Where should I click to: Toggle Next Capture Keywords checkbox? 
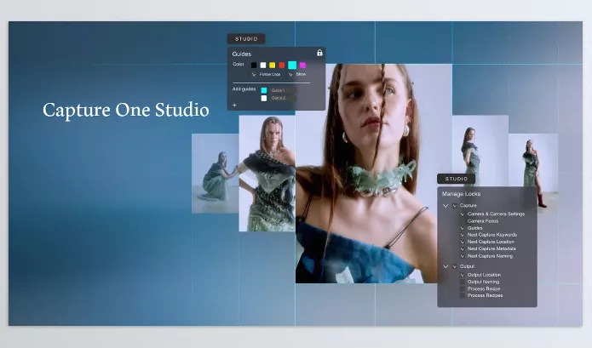point(463,235)
